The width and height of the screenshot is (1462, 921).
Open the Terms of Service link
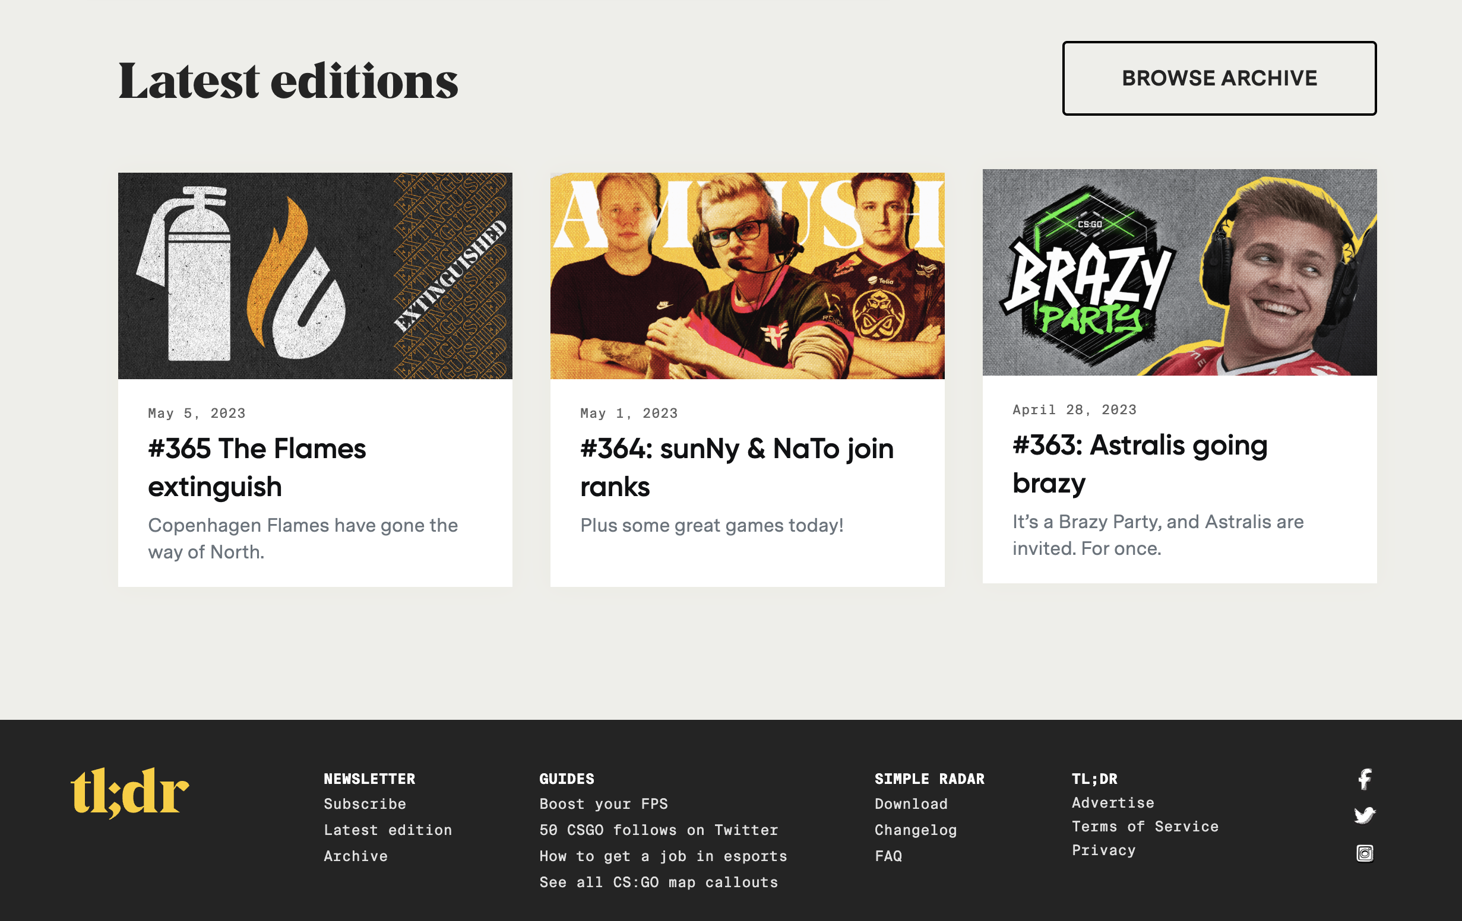click(x=1144, y=827)
